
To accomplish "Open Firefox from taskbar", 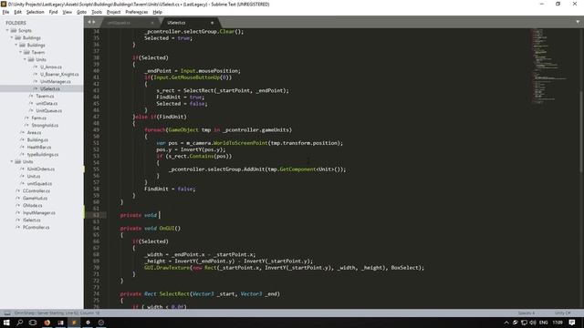I will tap(47, 323).
